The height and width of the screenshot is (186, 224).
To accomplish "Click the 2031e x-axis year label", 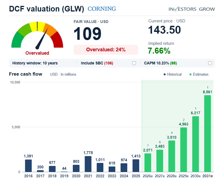I will [x=207, y=176].
